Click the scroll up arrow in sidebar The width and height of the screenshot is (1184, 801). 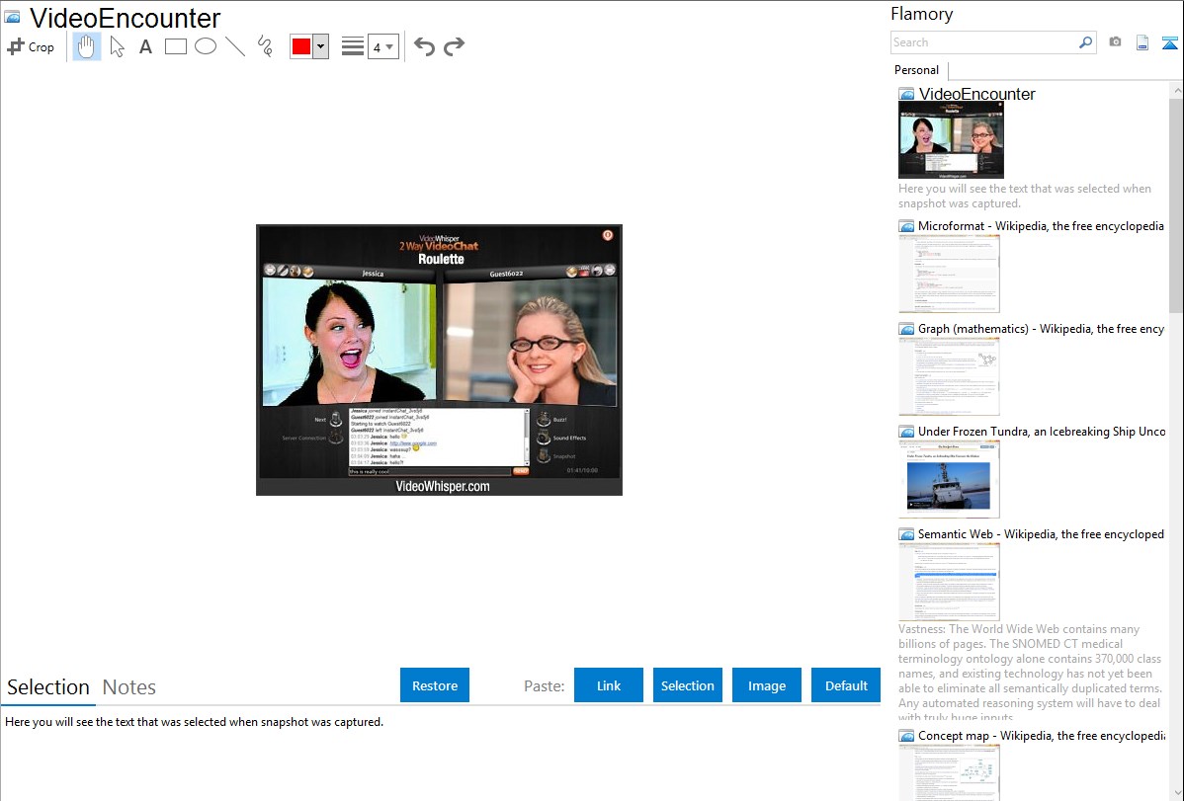(x=1176, y=90)
